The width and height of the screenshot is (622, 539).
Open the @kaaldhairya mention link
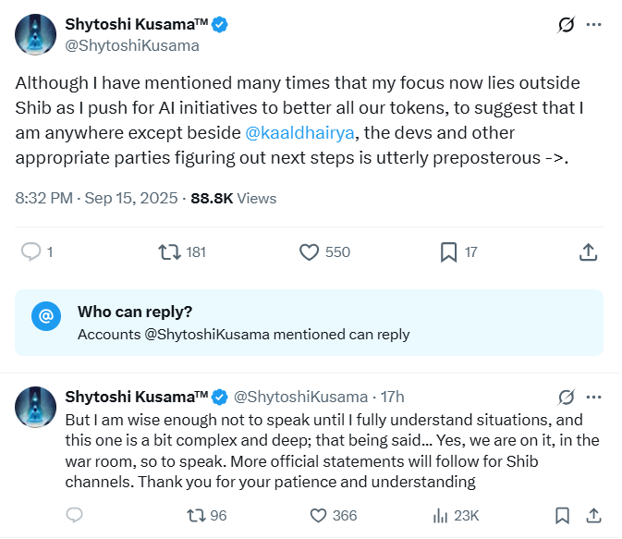(299, 132)
